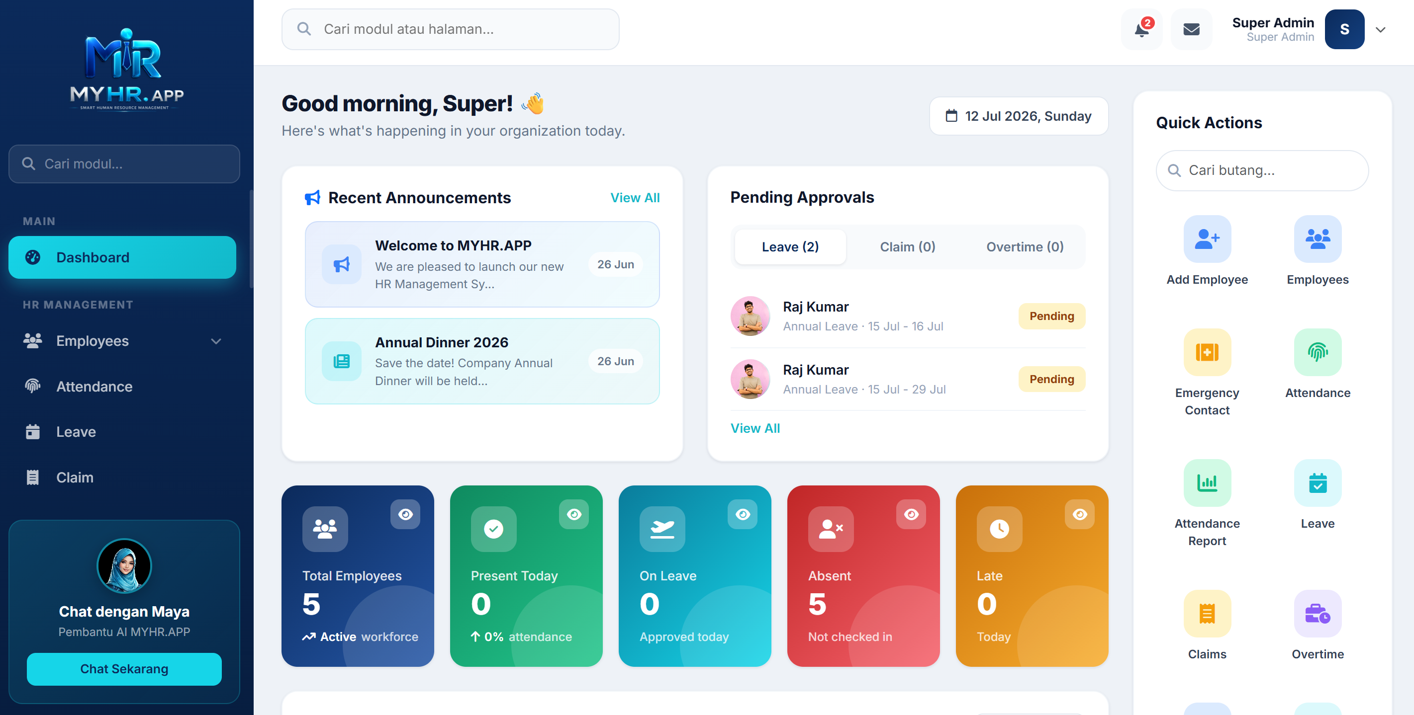
Task: Click the Maya assistant avatar
Action: [124, 566]
